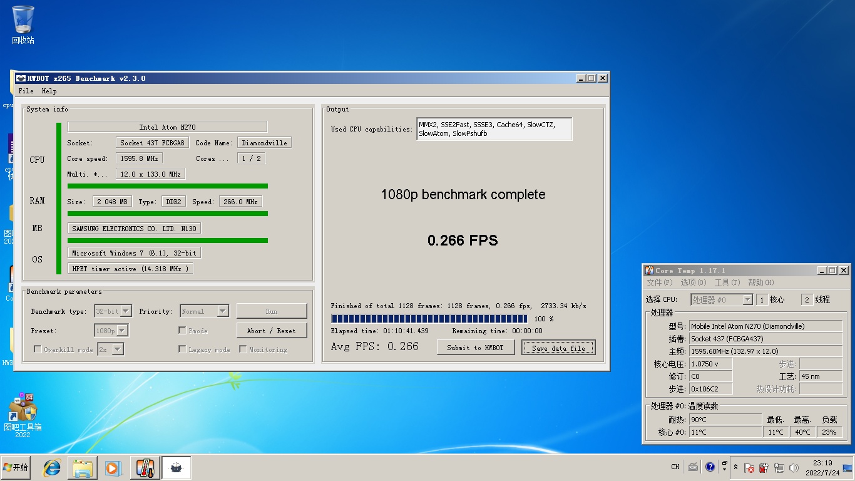Switch to HWBOT x265 taskbar icon
Screen dimensions: 855x481
point(177,468)
